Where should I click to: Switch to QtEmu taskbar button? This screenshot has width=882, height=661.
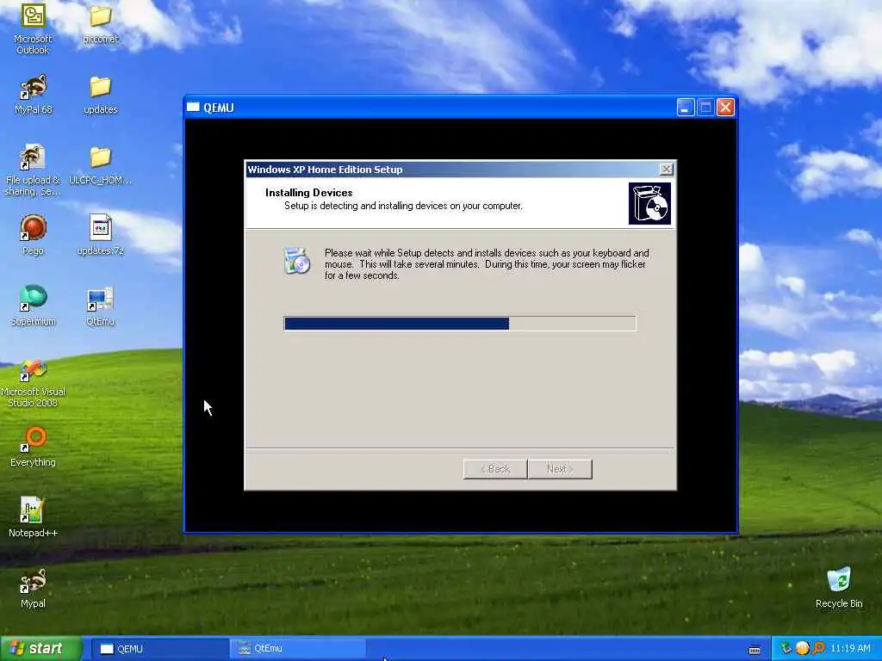pos(298,649)
